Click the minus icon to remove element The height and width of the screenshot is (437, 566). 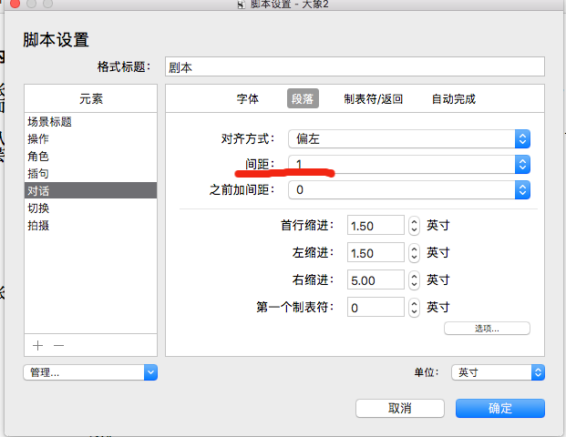click(58, 345)
